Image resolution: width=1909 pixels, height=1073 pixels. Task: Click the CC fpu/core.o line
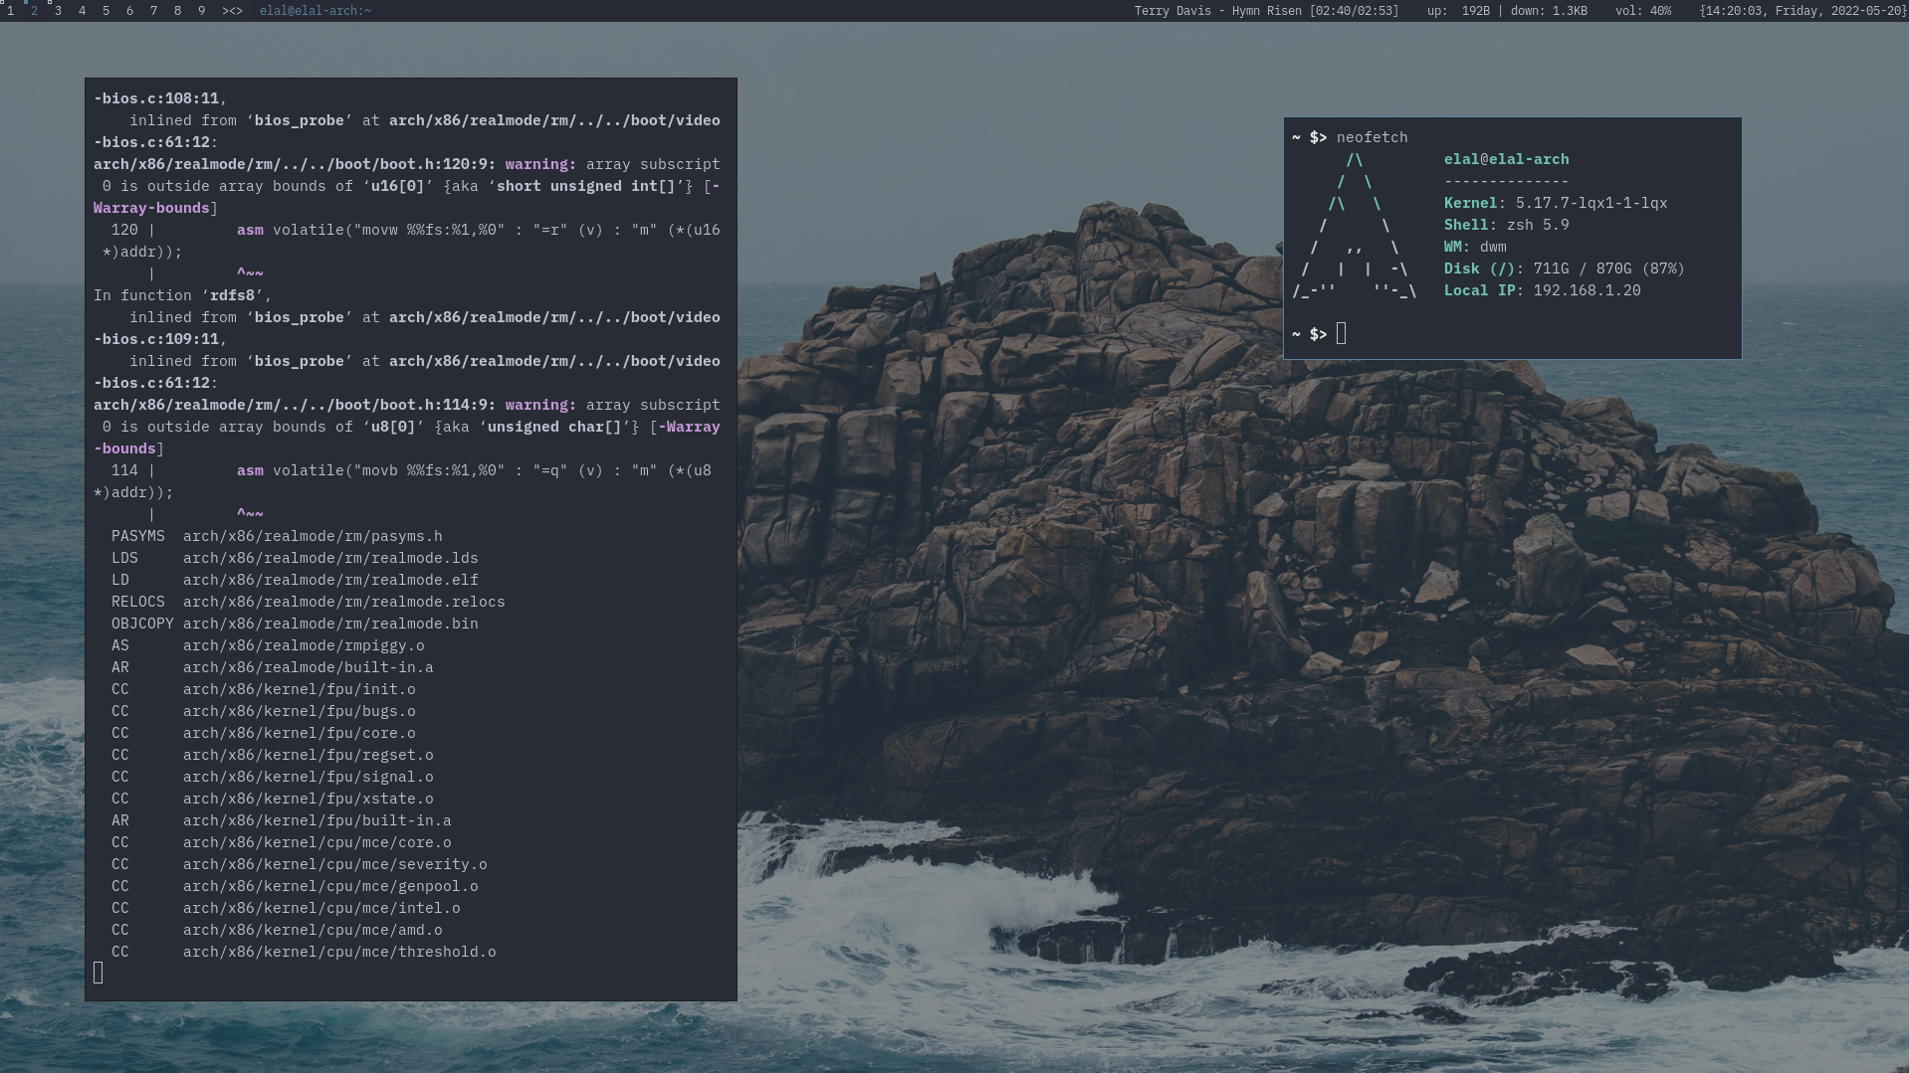click(x=263, y=733)
